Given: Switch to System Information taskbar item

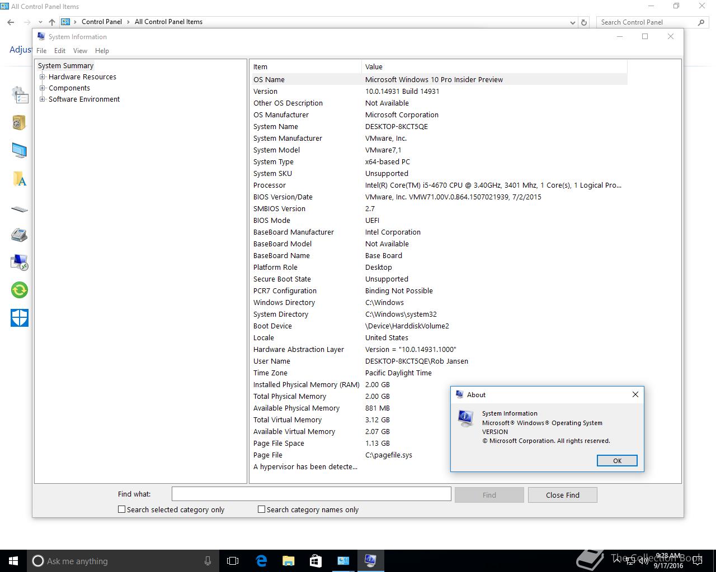Looking at the screenshot, I should 370,561.
